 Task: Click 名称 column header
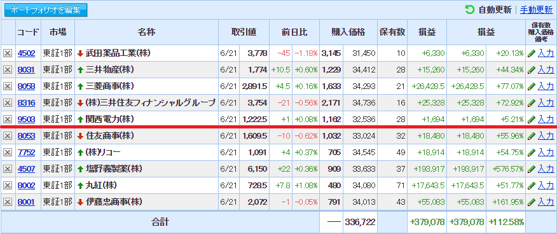coord(147,32)
